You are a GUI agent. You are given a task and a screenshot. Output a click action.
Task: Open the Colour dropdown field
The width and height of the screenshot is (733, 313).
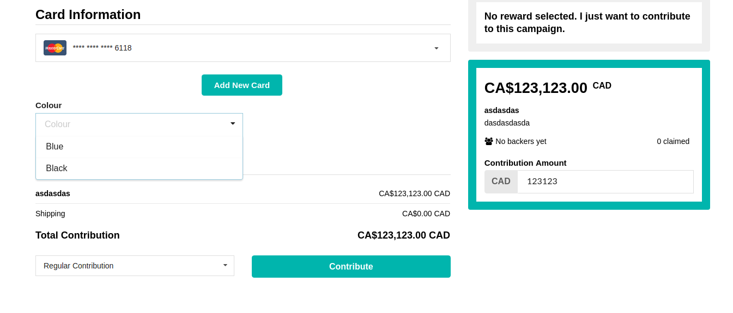[139, 124]
